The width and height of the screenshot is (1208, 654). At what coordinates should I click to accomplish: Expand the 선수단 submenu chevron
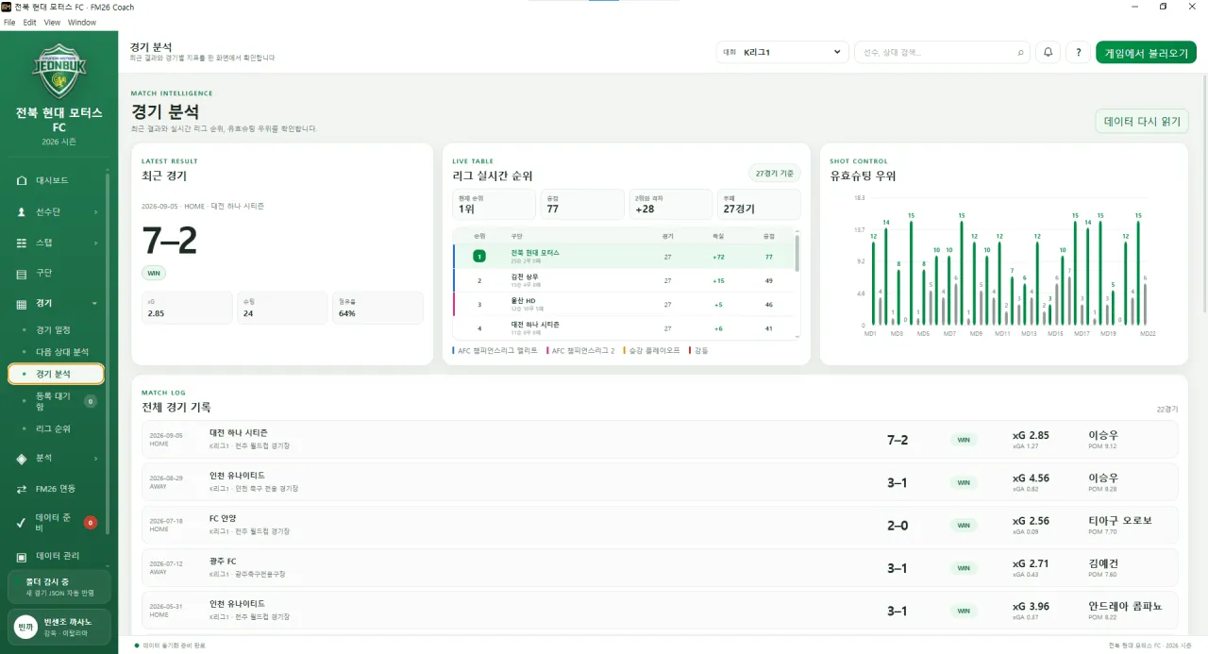[96, 212]
